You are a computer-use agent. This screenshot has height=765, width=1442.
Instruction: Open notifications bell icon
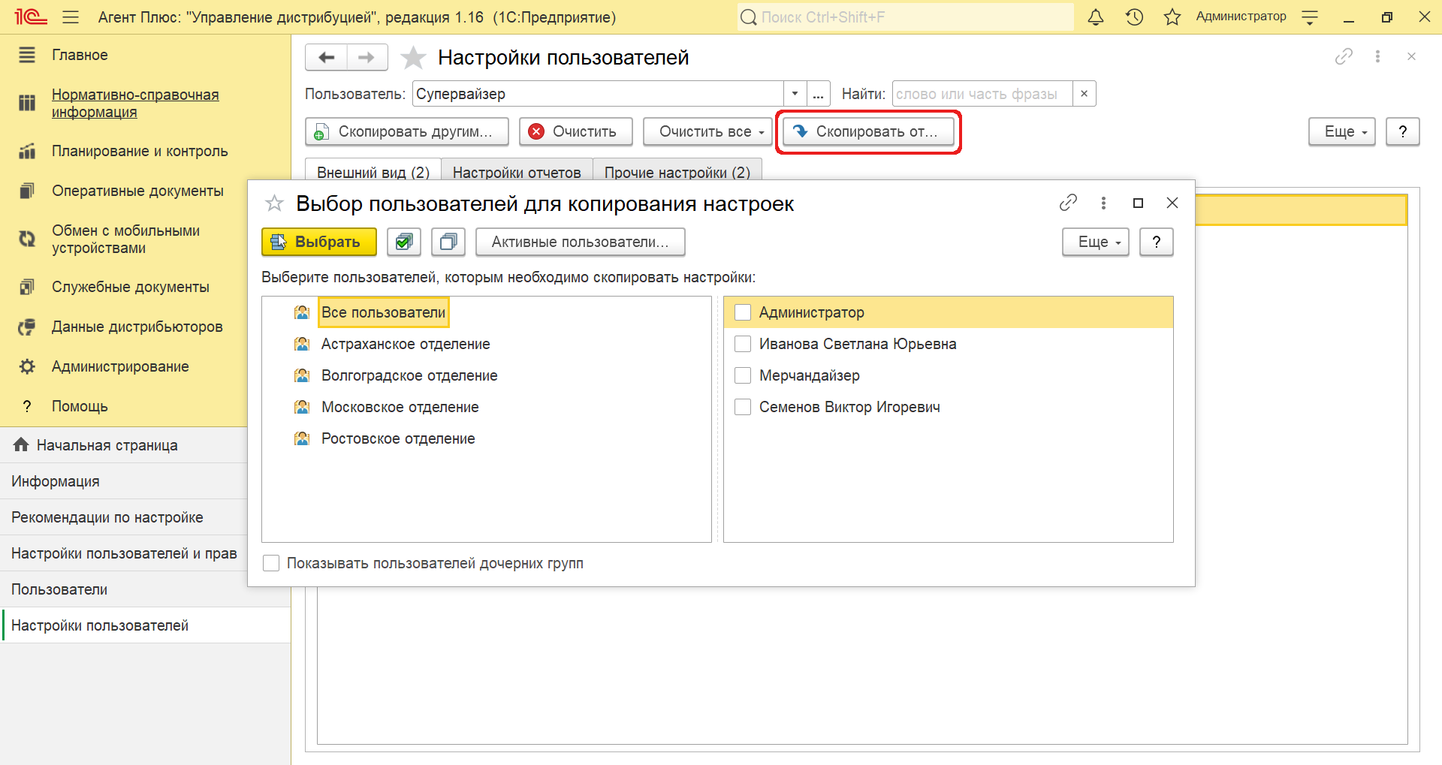(1096, 17)
